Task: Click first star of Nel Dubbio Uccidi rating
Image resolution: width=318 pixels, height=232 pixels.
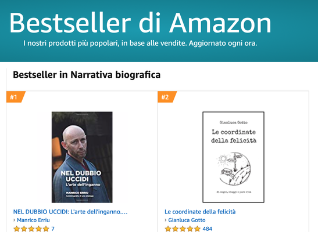Action: (17, 229)
